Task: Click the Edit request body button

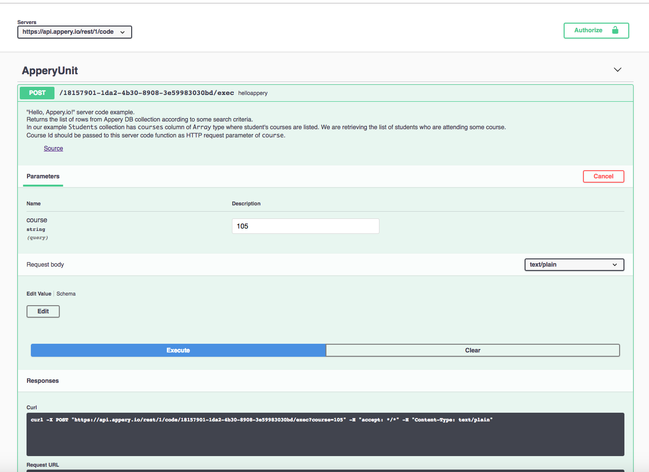Action: tap(43, 311)
